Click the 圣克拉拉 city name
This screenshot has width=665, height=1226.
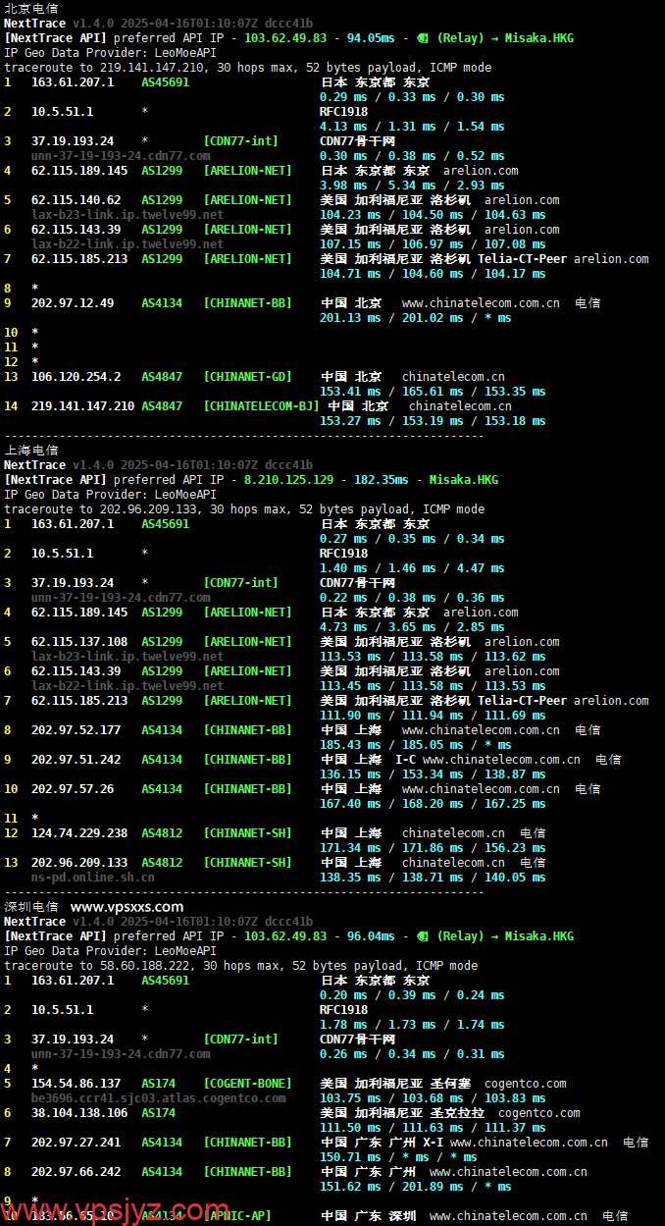click(457, 1112)
